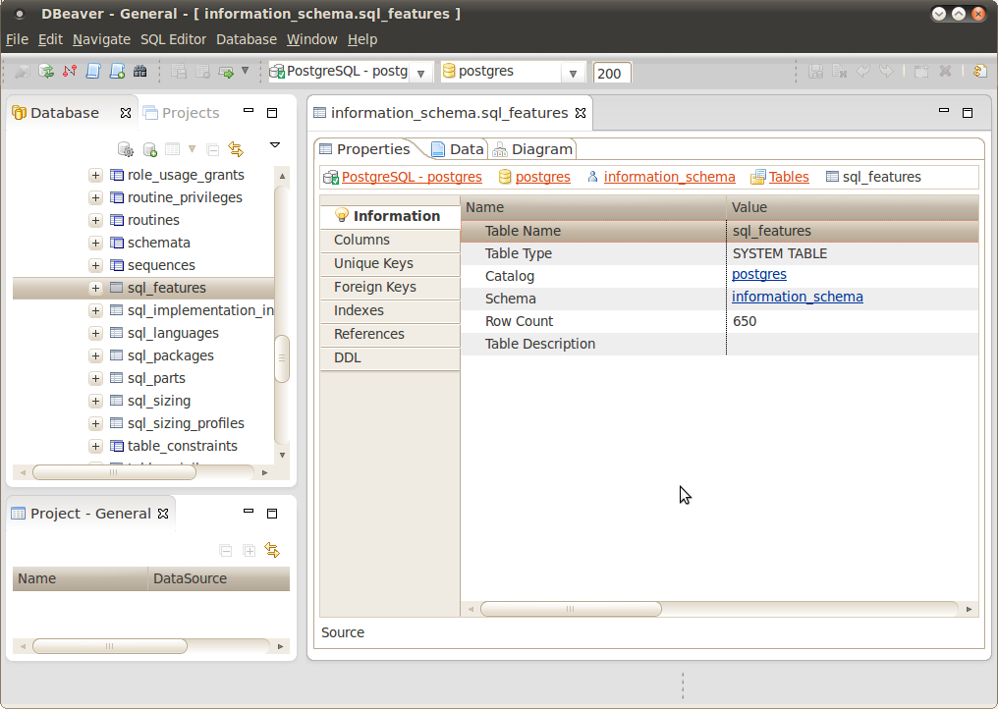Image resolution: width=998 pixels, height=709 pixels.
Task: Open the Diagram tab
Action: 532,149
